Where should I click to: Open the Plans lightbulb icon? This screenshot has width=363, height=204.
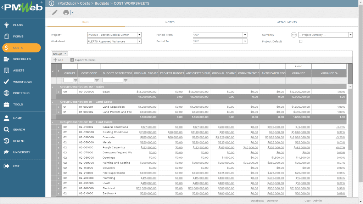6,25
